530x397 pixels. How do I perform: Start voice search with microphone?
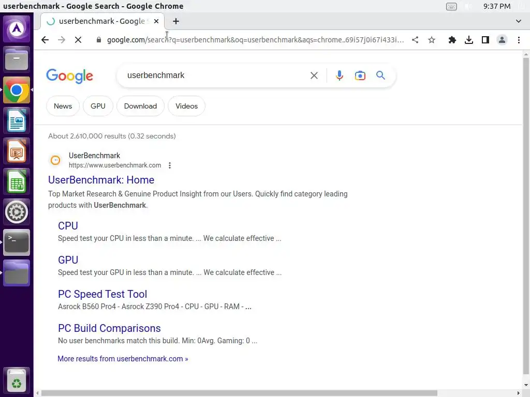click(x=340, y=75)
